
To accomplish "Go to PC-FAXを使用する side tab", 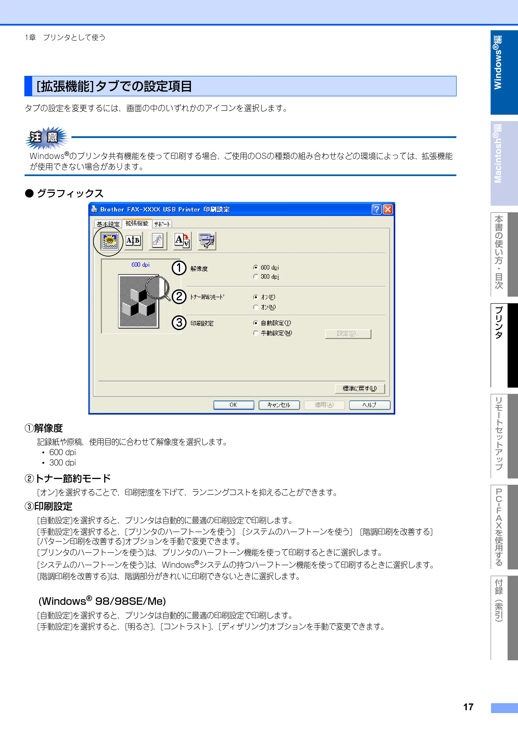I will click(x=504, y=527).
